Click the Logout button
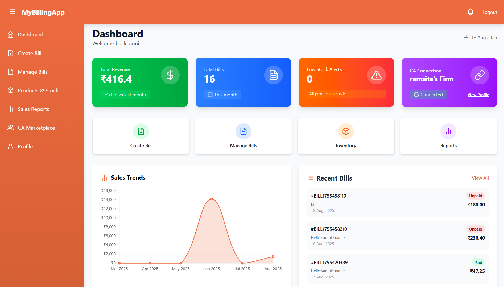 (x=489, y=12)
